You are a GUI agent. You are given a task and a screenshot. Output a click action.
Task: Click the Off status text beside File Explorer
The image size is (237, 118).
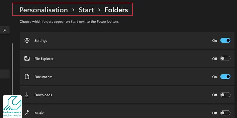tap(214, 59)
